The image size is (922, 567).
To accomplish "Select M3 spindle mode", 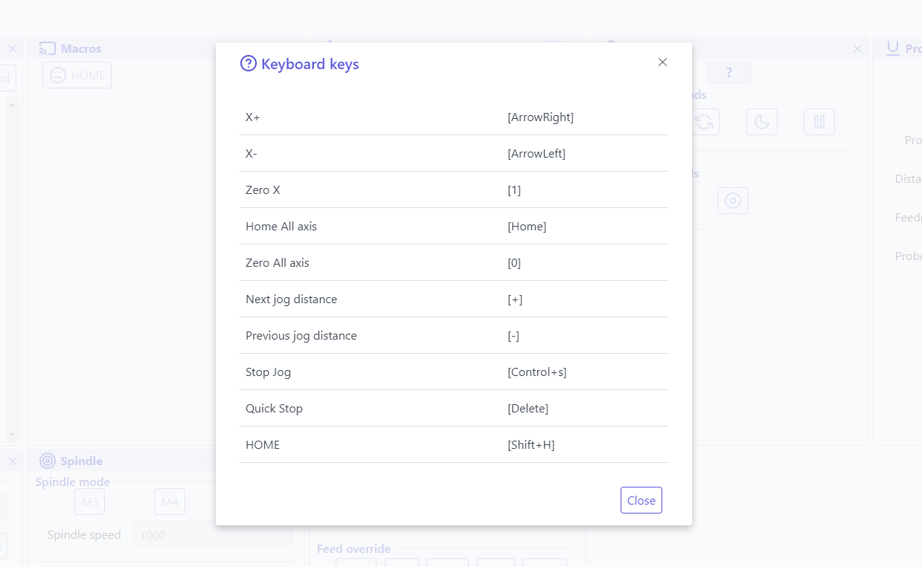I will pyautogui.click(x=89, y=502).
